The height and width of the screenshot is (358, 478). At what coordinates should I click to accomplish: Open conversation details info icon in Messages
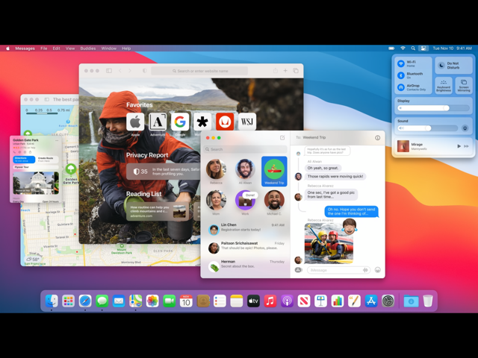(x=377, y=138)
